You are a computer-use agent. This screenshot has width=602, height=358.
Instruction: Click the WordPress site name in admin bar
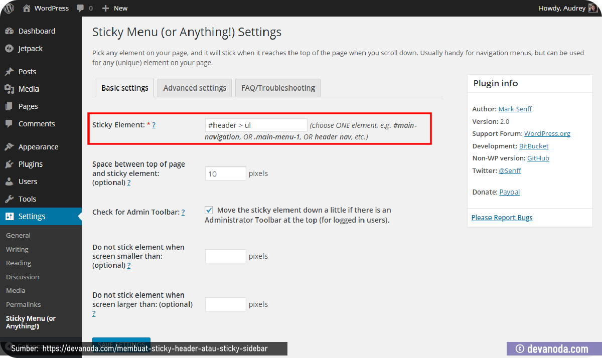tap(52, 8)
